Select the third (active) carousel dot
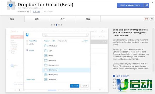This screenshot has height=94, width=155. pos(57,25)
